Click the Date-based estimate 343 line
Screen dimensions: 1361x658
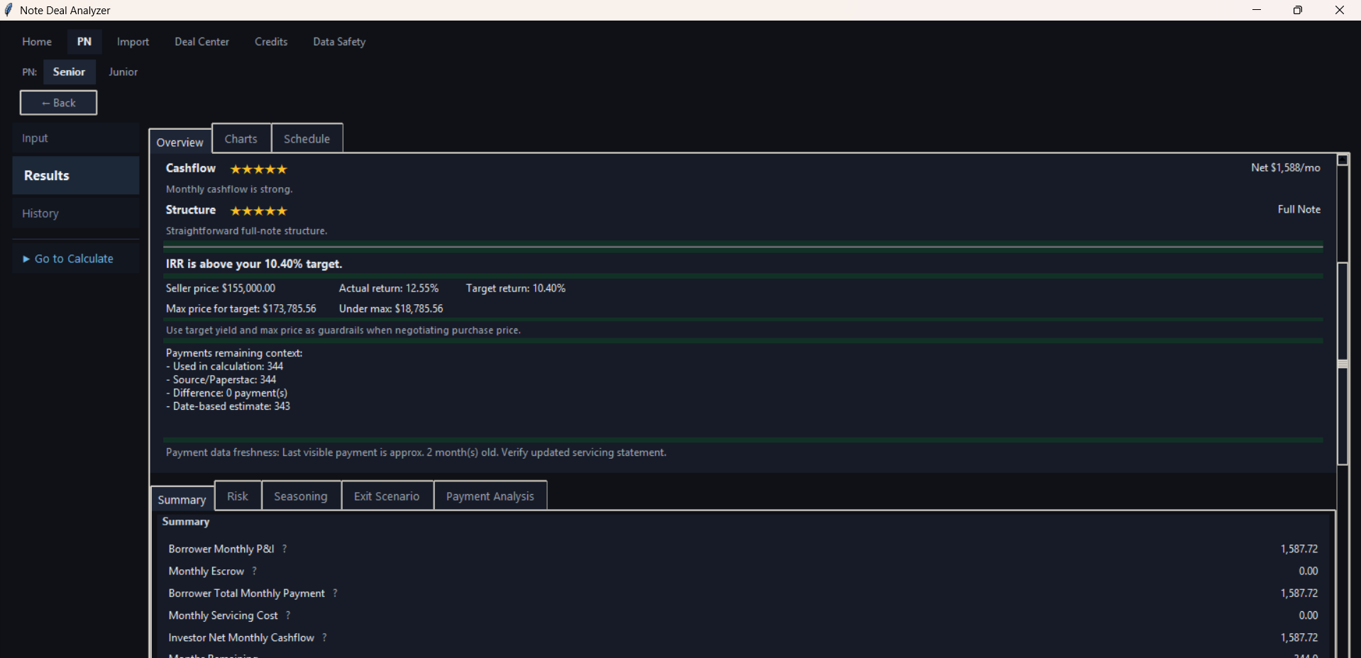point(228,406)
